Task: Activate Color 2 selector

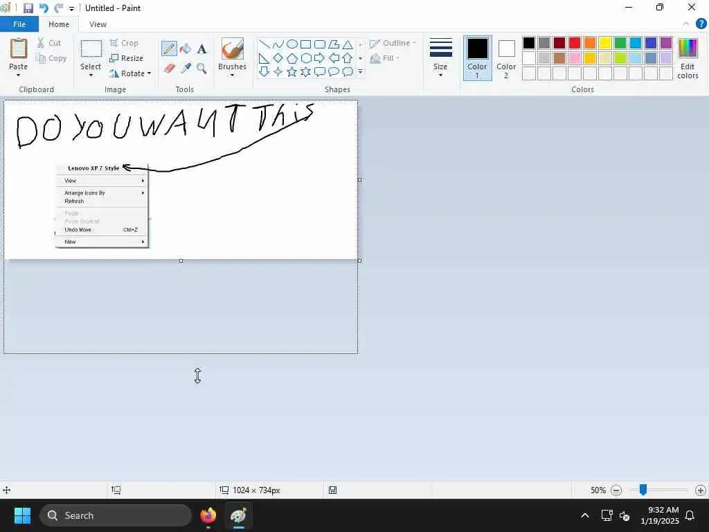Action: 506,58
